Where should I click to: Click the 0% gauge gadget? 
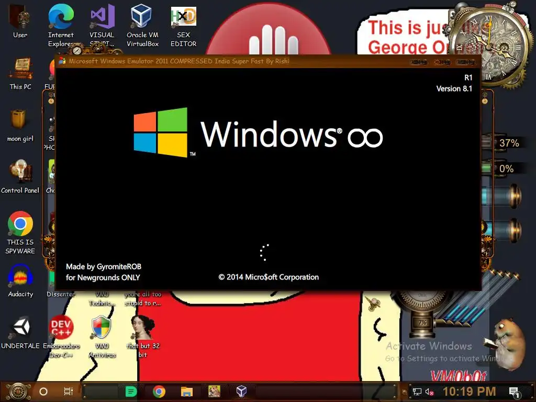[506, 169]
